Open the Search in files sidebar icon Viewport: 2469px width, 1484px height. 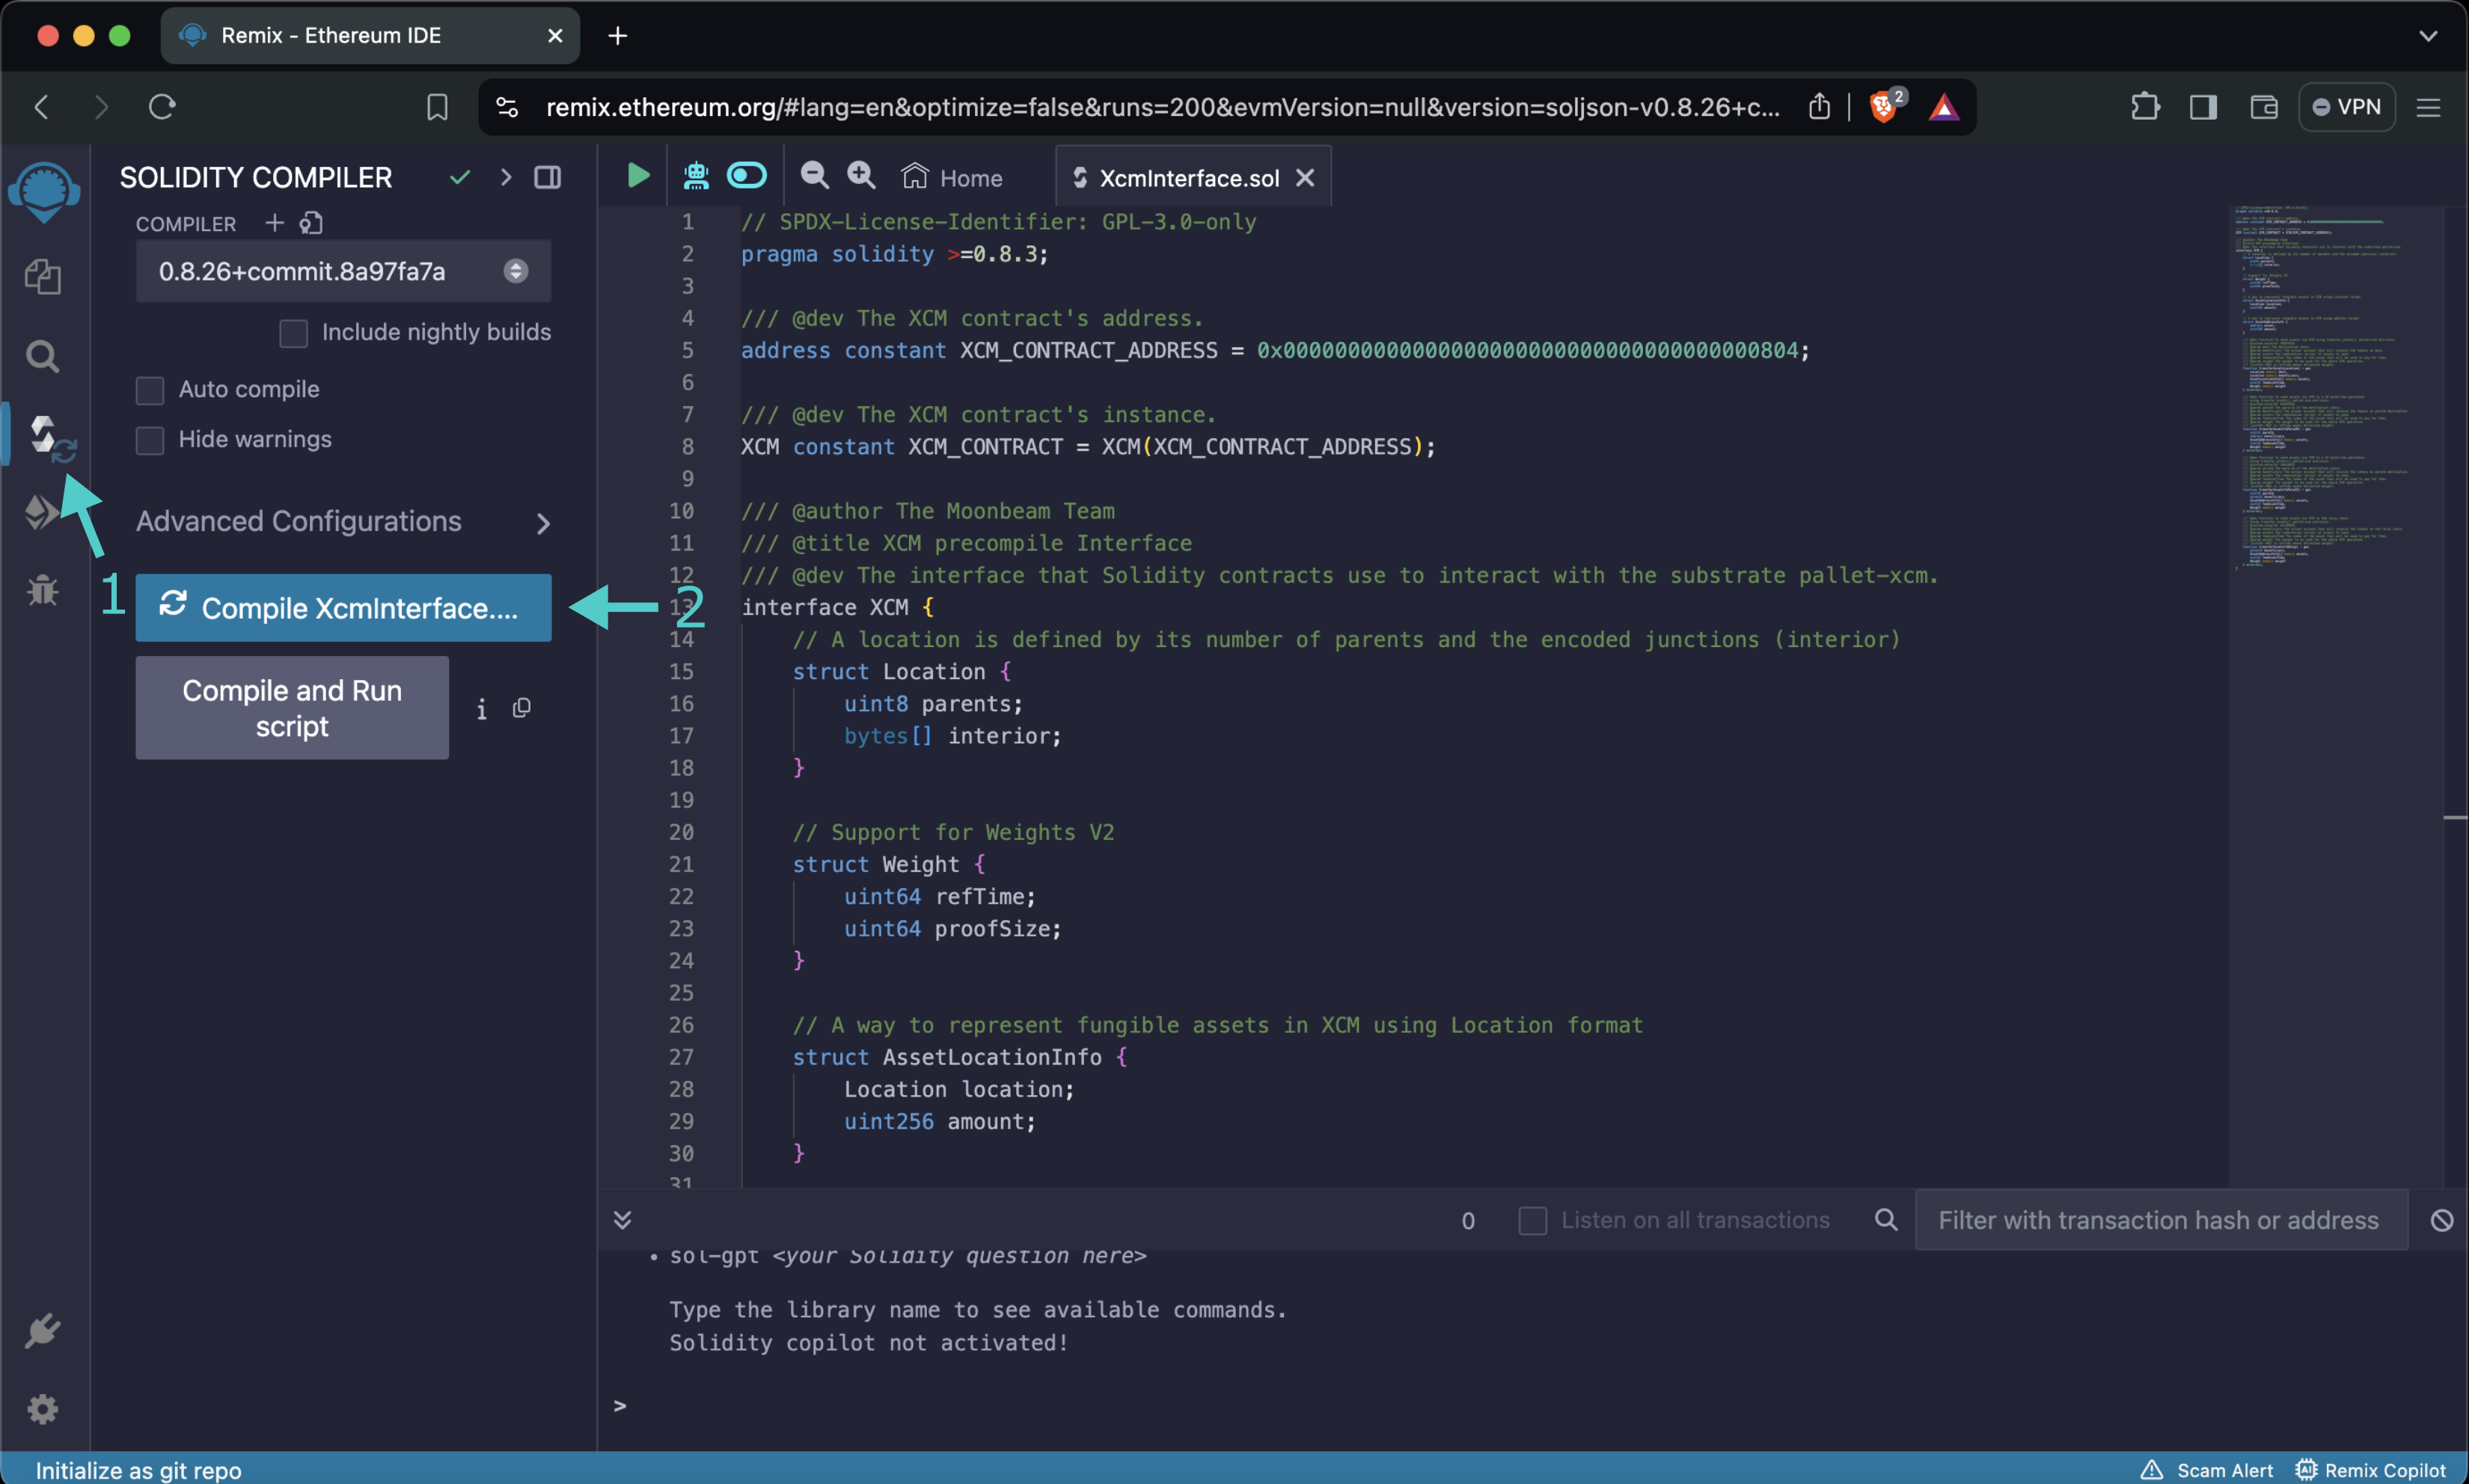point(43,356)
